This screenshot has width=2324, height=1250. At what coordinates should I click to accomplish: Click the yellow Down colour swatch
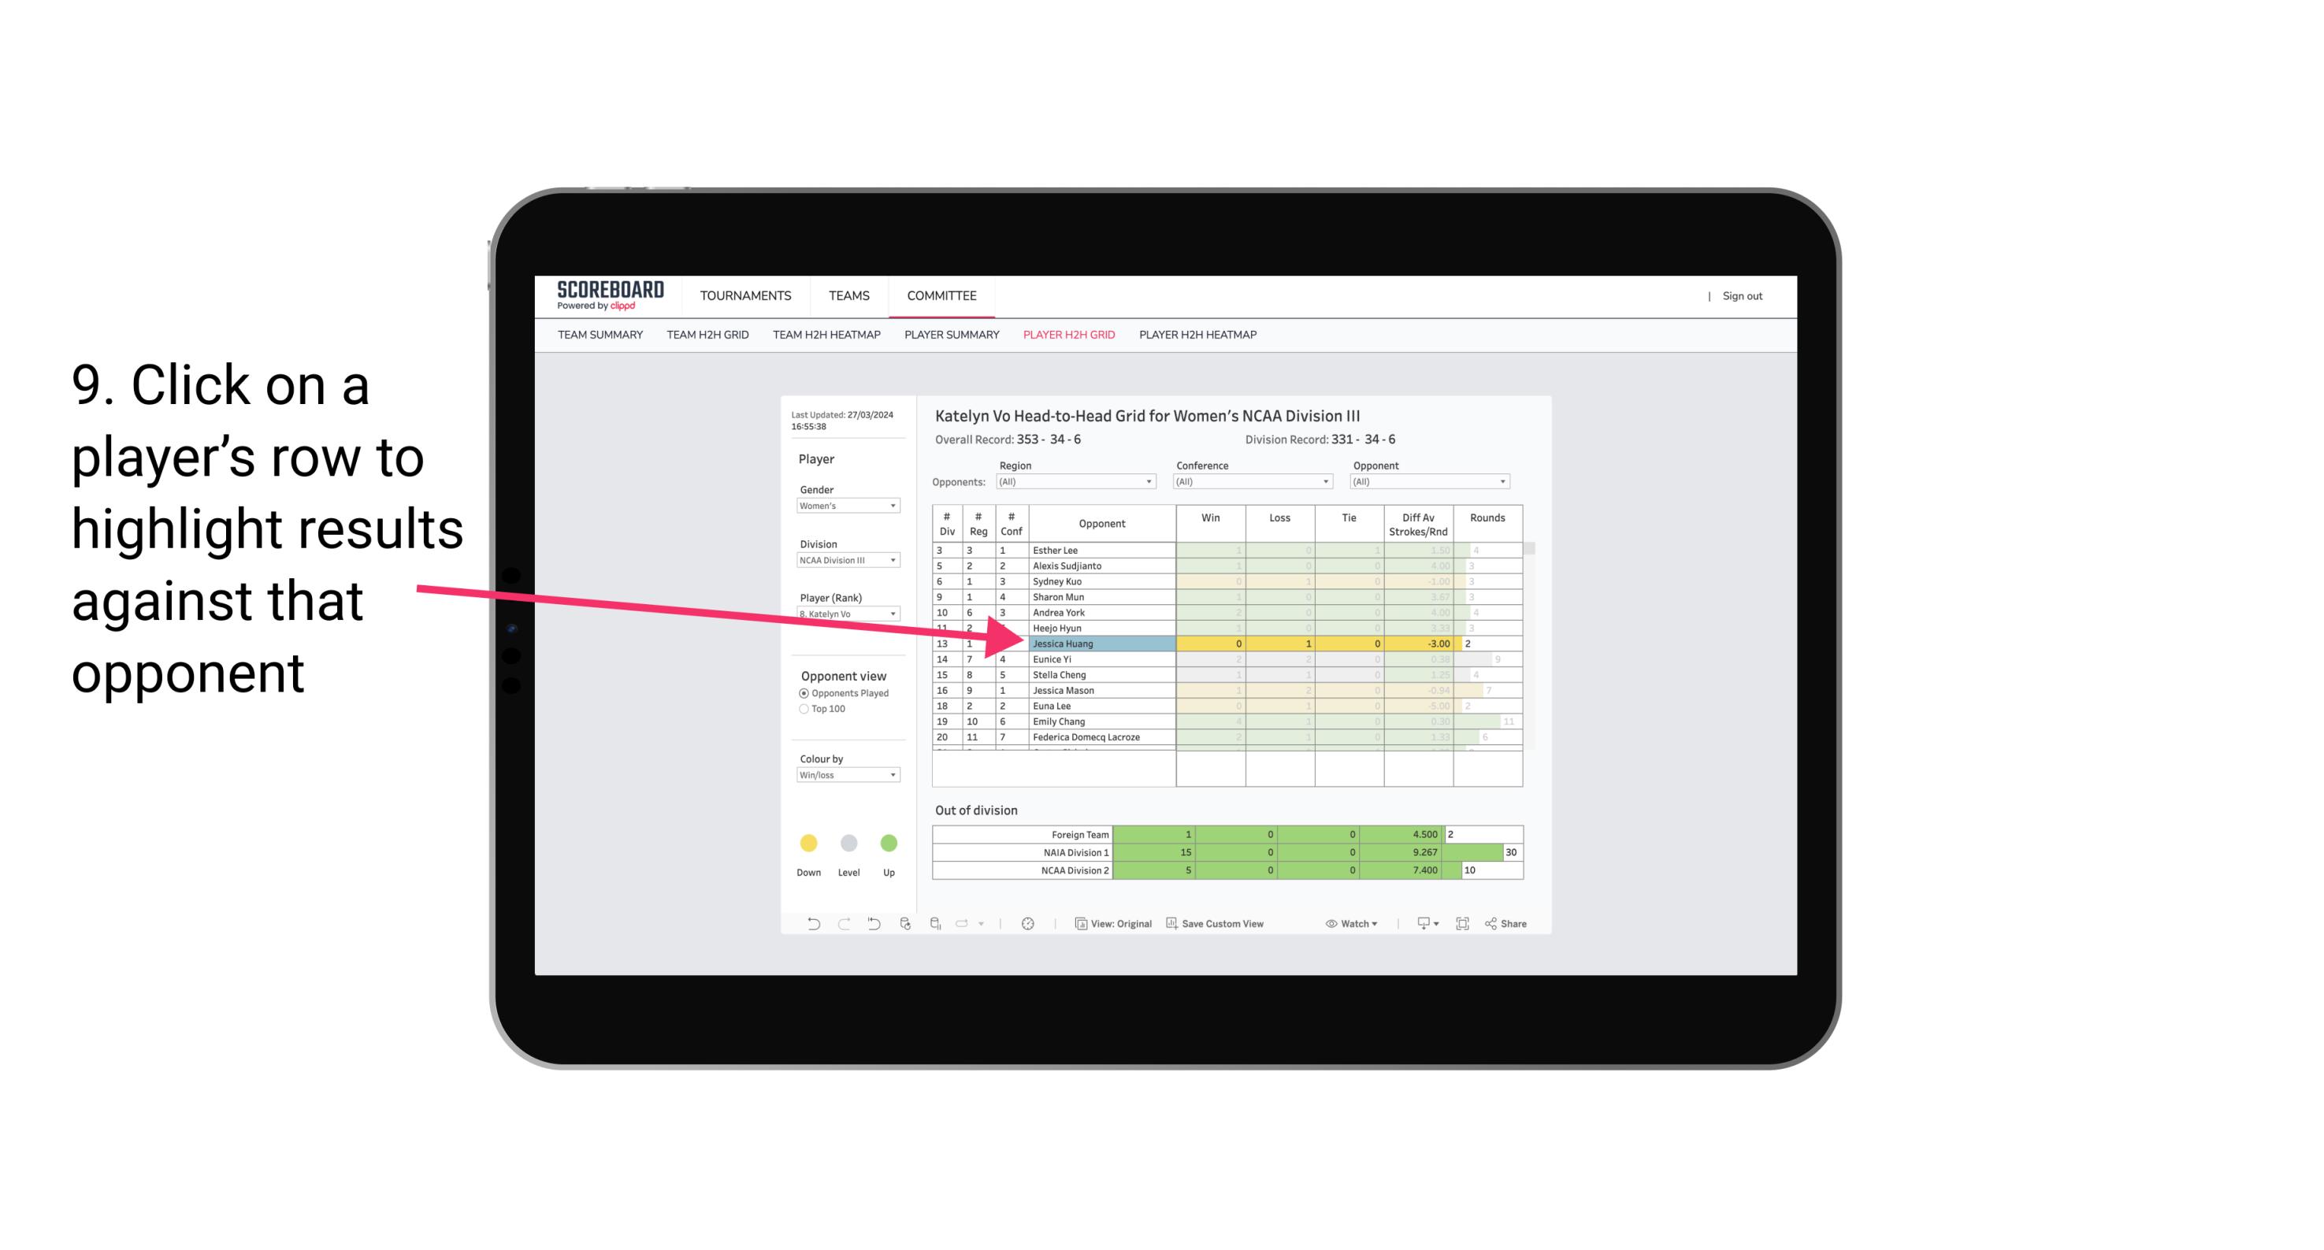[807, 842]
